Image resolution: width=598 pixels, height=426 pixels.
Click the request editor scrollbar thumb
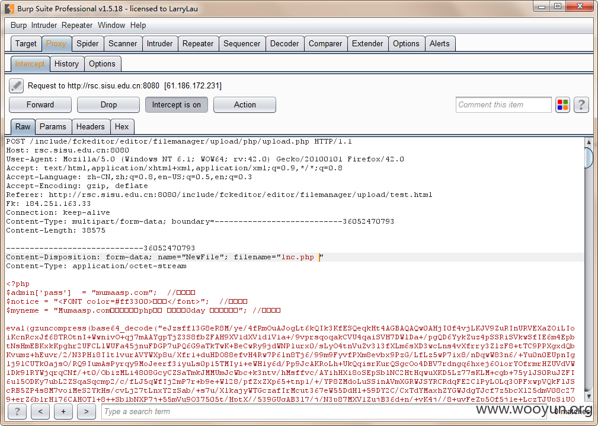(589, 158)
